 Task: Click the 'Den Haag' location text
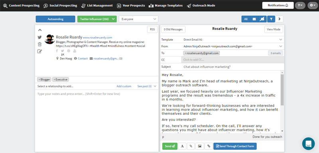(66, 59)
